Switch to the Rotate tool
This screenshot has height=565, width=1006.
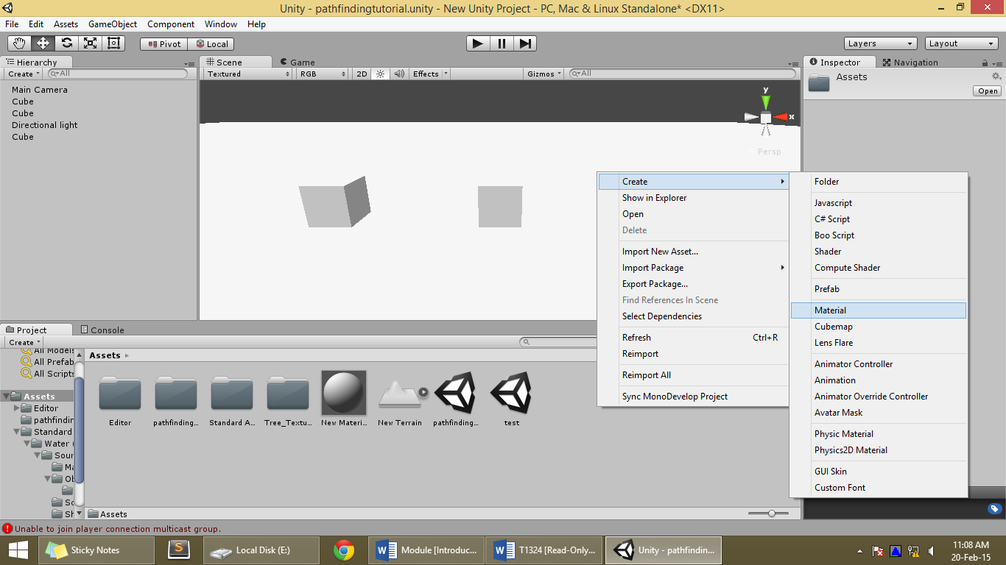click(66, 43)
